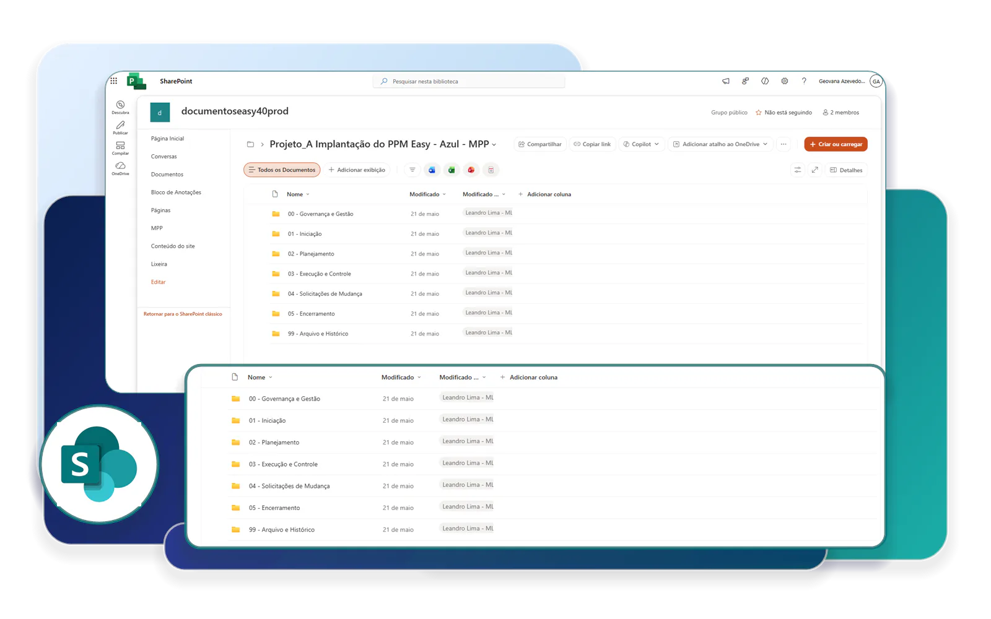
Task: Click the filter lines icon in view bar
Action: click(413, 170)
